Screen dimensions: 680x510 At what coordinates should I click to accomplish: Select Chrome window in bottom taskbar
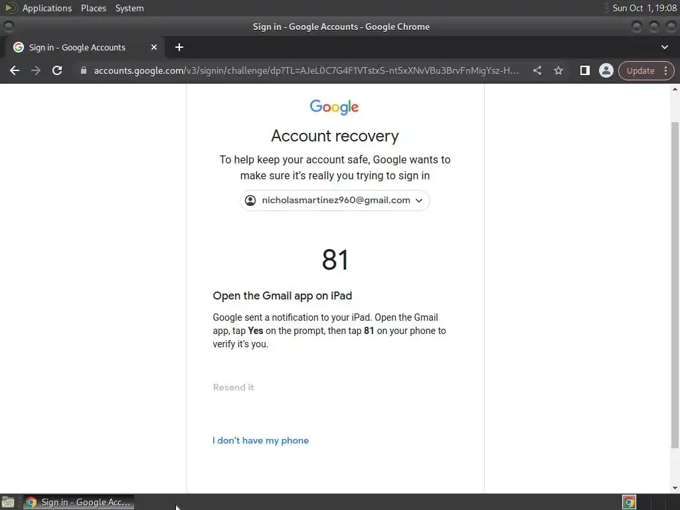(78, 502)
